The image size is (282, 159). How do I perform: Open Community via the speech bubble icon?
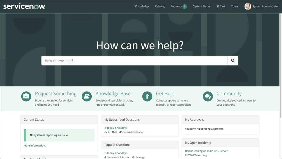[208, 96]
